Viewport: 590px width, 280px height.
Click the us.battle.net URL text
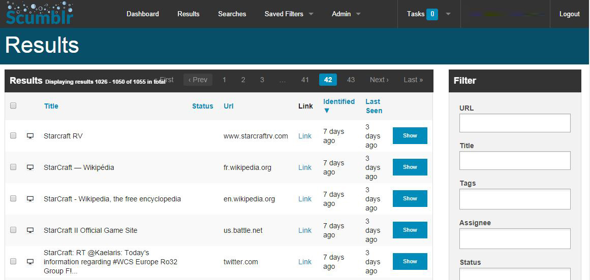tap(243, 230)
